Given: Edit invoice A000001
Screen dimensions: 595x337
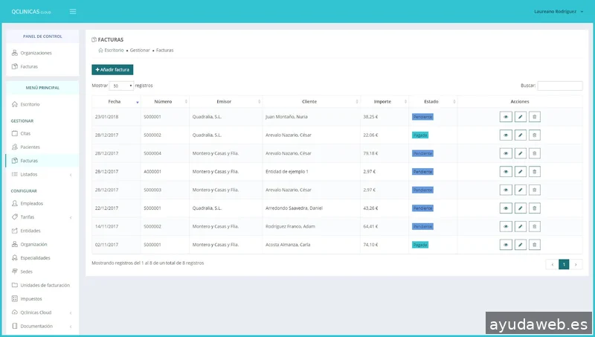Looking at the screenshot, I should tap(520, 172).
